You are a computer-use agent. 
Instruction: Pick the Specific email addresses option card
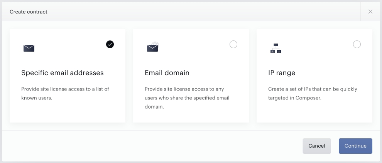pyautogui.click(x=68, y=76)
